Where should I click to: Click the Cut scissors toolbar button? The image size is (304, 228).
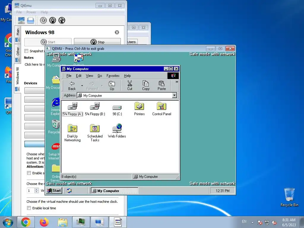coord(130,86)
